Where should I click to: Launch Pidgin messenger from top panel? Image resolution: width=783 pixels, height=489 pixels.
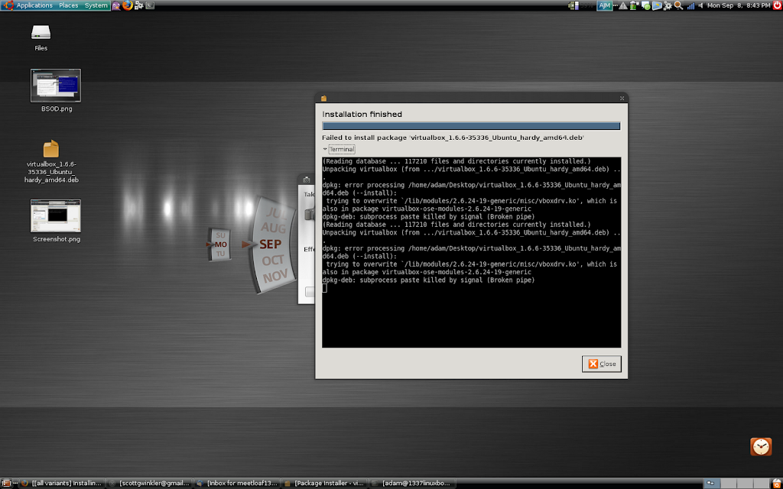coord(116,5)
